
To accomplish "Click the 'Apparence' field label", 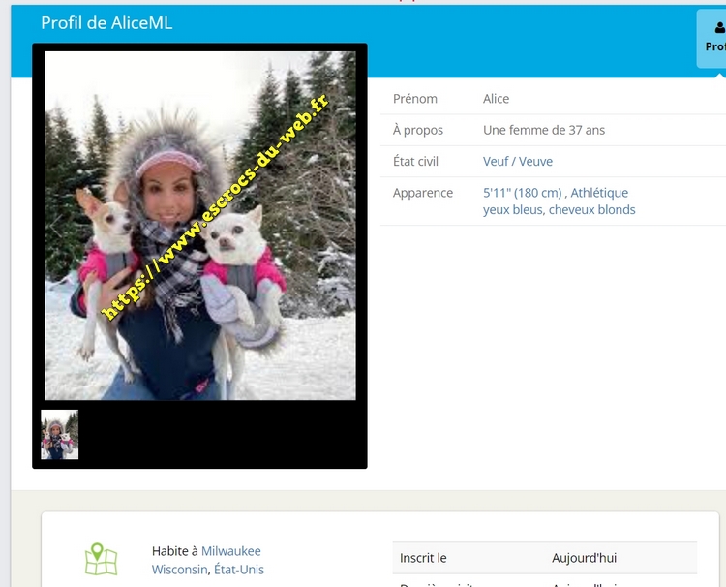I will pos(422,193).
